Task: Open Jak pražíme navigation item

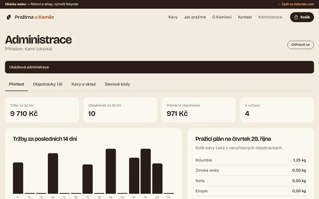Action: (x=195, y=17)
